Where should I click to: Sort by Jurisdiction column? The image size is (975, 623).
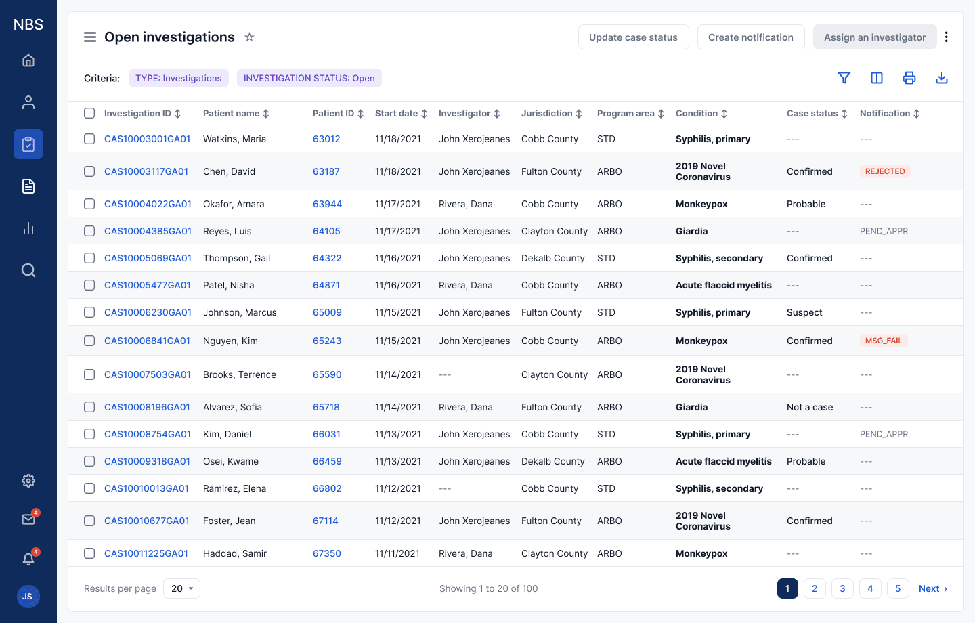[552, 114]
